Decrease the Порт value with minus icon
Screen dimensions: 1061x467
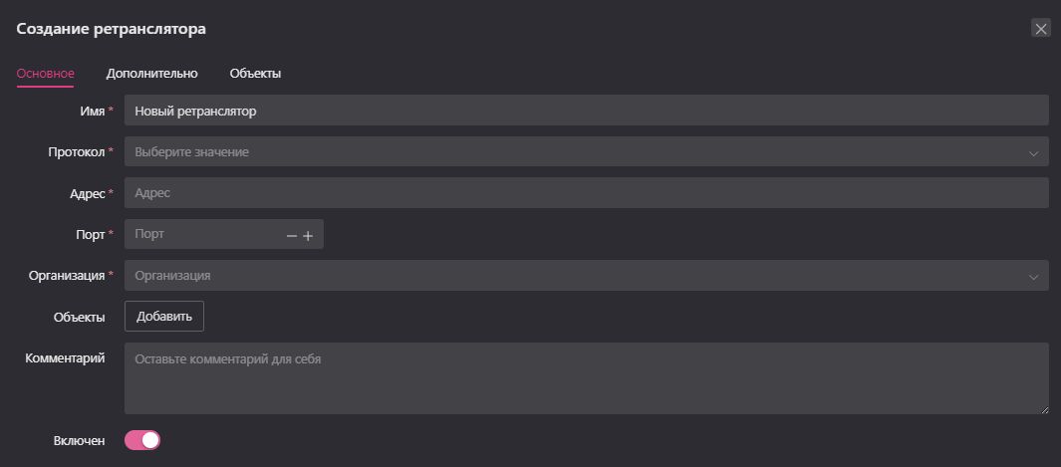292,236
